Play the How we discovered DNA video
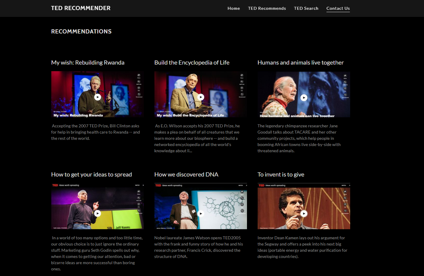 click(x=201, y=213)
